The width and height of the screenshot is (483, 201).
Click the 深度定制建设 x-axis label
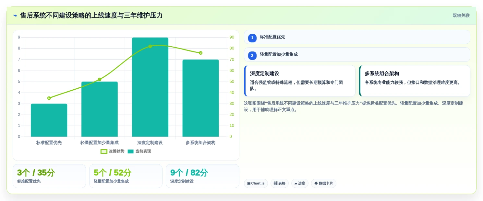150,143
